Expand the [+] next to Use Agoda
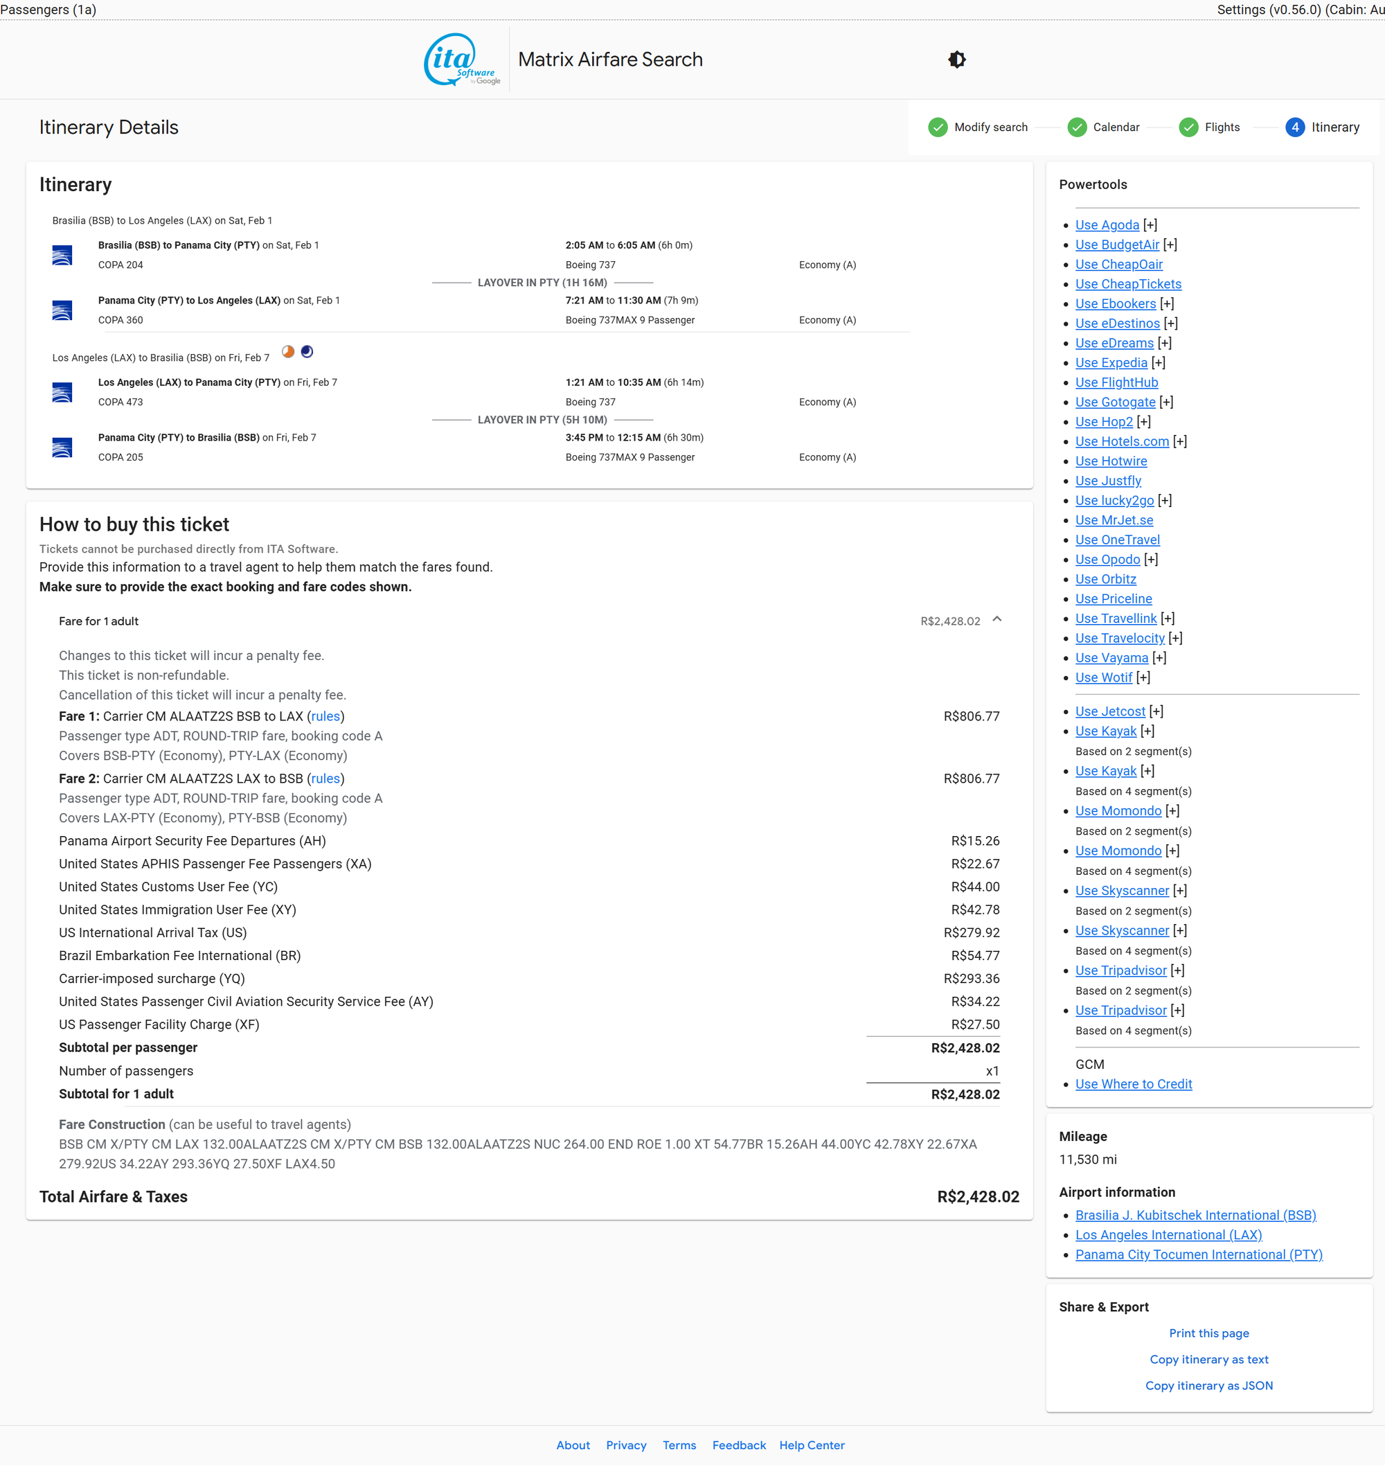 point(1150,224)
